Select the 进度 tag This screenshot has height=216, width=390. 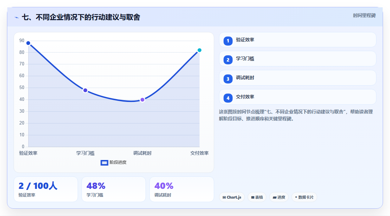[x=279, y=197]
